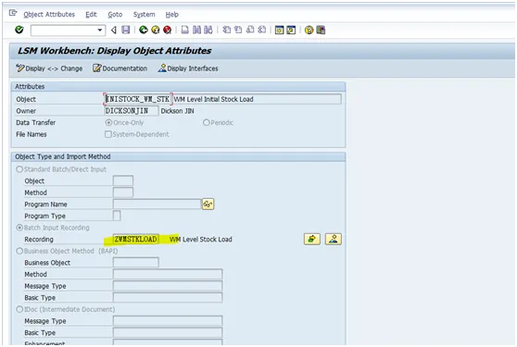This screenshot has height=347, width=517.
Task: Click the Next Page icon
Action: click(x=250, y=30)
